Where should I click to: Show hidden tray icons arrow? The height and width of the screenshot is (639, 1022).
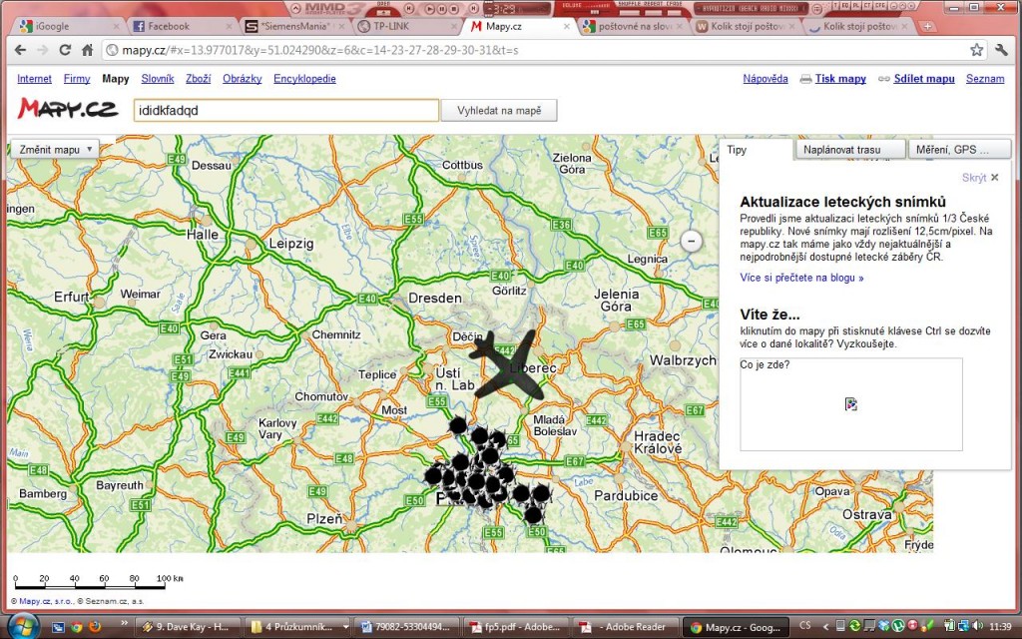click(825, 627)
